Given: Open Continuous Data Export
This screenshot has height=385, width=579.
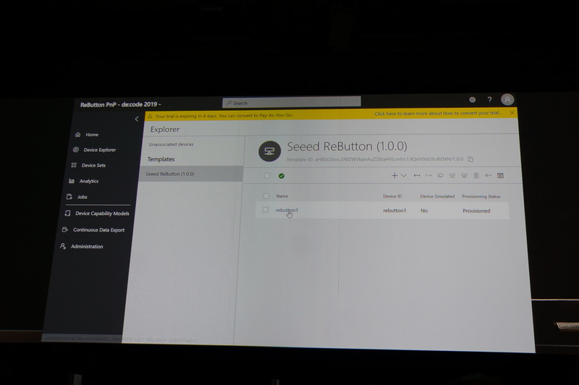Looking at the screenshot, I should coord(93,229).
